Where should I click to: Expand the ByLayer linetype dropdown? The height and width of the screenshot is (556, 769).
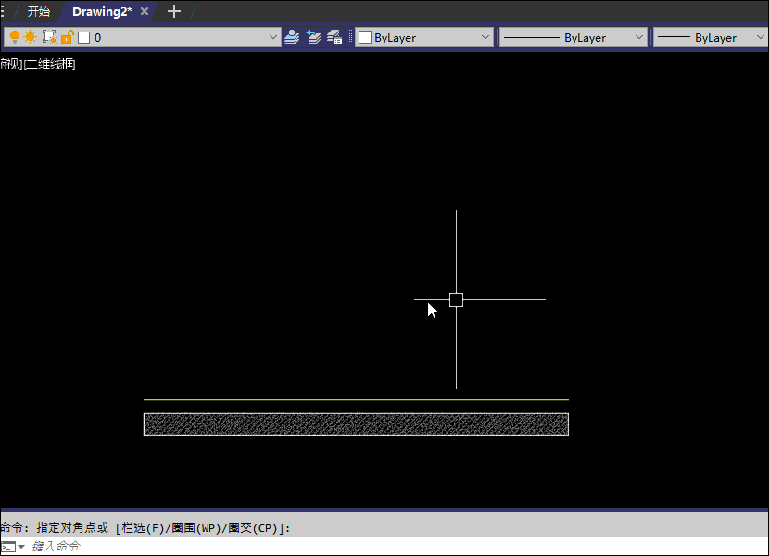(x=638, y=38)
